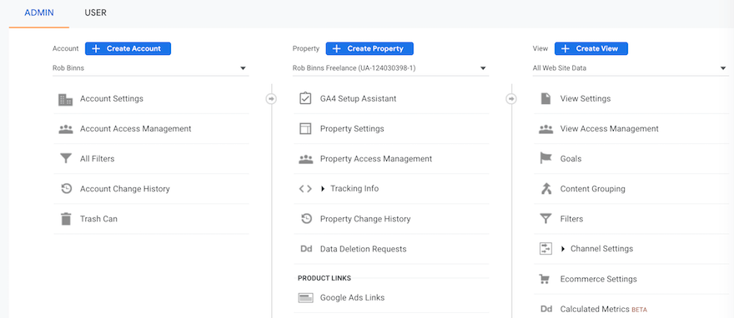
Task: Open the Rob Binns Freelance property dropdown
Action: (390, 68)
